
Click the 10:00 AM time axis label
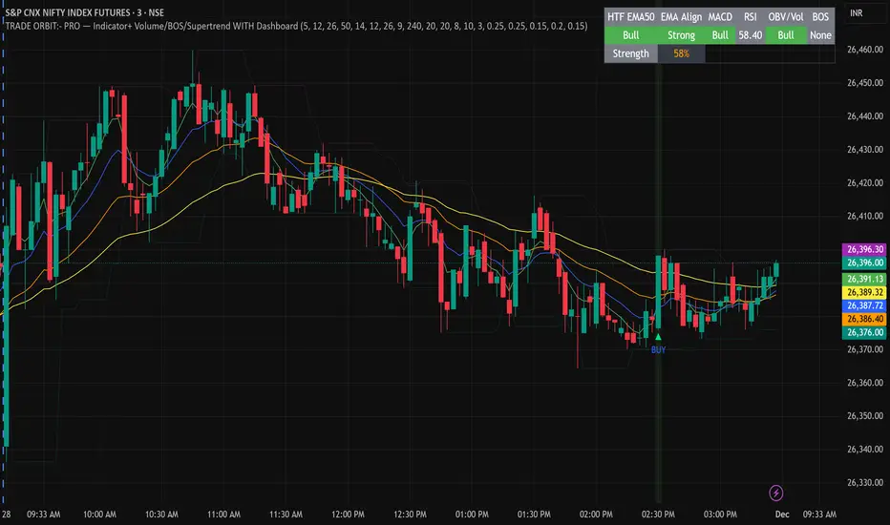point(99,514)
